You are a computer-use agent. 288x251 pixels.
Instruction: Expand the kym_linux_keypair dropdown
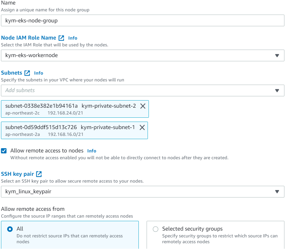coord(142,192)
